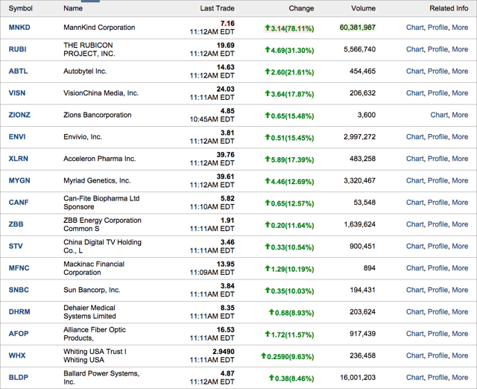
Task: Click More in the ABTL row
Action: 460,72
